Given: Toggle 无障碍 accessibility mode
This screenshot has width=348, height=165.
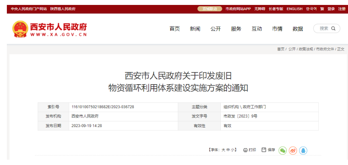Looking at the screenshot, I should click(260, 9).
